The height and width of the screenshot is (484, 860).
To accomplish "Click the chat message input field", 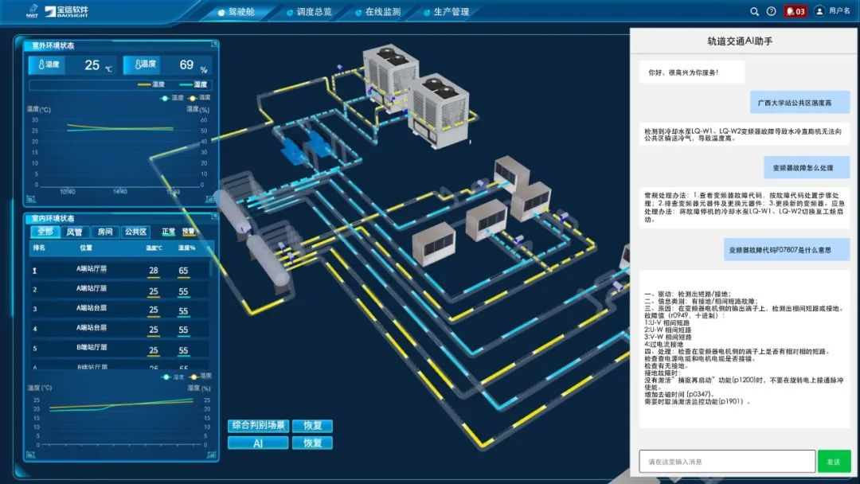I will (726, 462).
